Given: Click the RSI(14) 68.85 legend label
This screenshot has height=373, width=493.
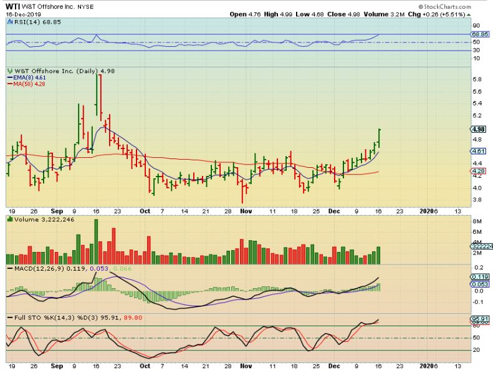Looking at the screenshot, I should coord(37,22).
